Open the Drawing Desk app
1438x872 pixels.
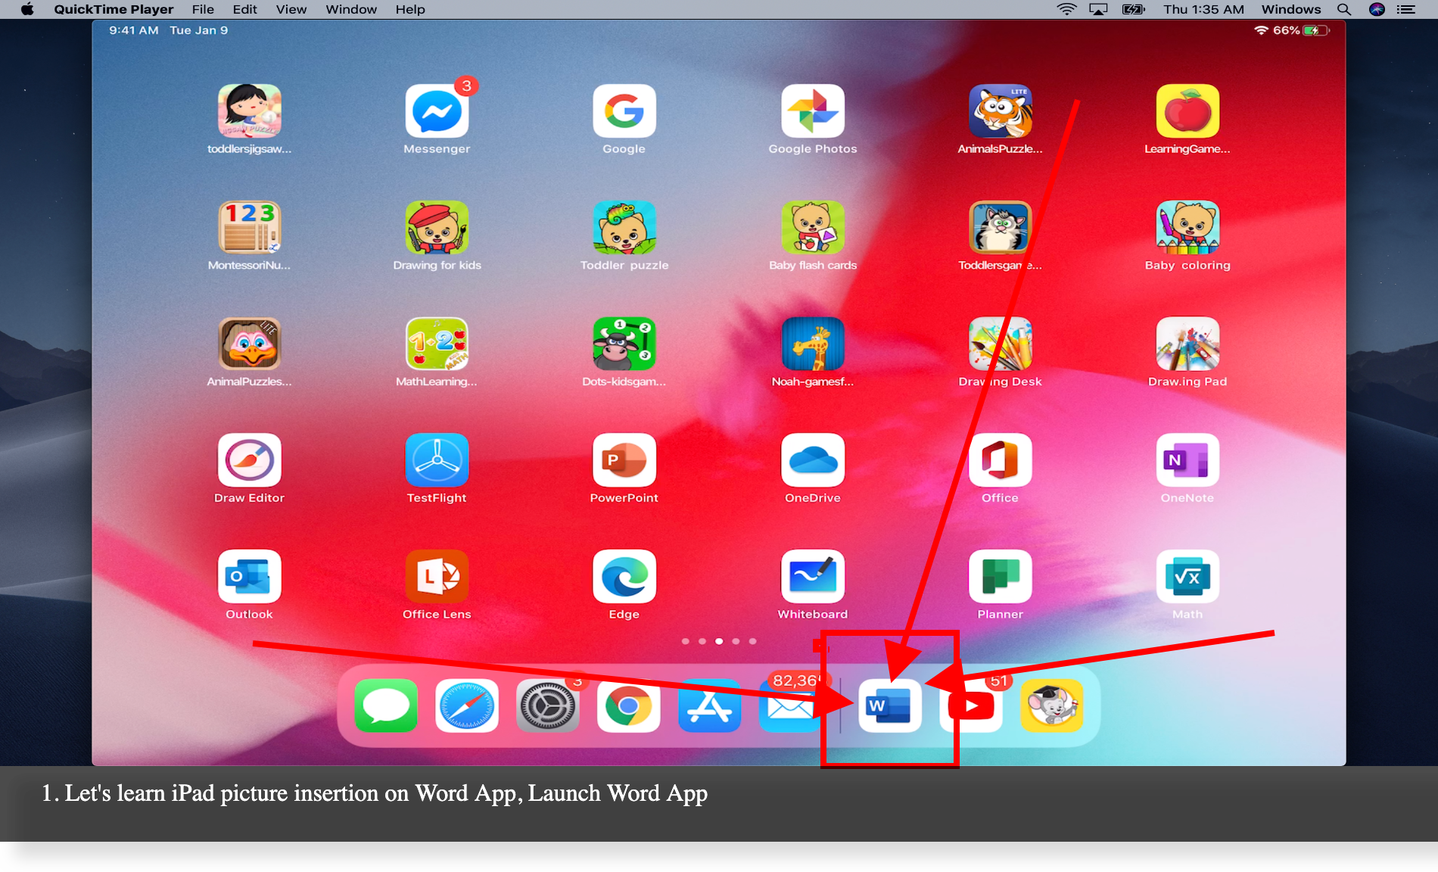pyautogui.click(x=1001, y=344)
